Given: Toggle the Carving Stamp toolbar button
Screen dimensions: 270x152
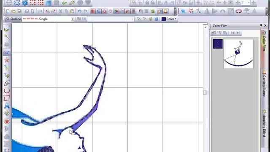Looking at the screenshot, I should click(166, 11).
